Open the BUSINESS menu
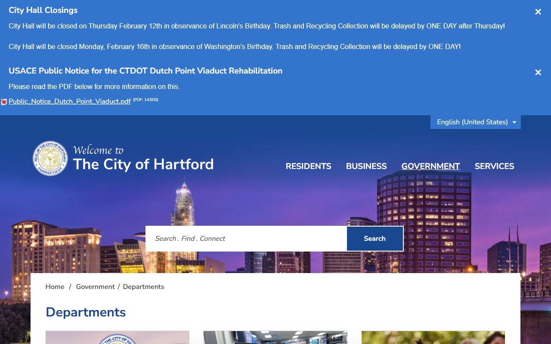Viewport: 551px width, 344px height. coord(366,166)
